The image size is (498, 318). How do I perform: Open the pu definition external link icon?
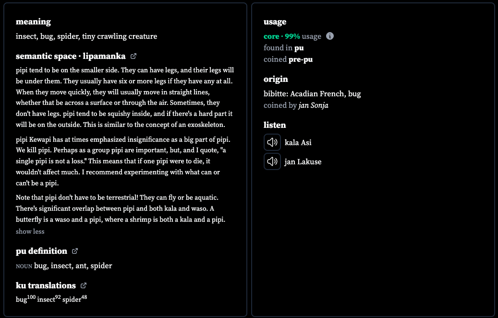[74, 251]
